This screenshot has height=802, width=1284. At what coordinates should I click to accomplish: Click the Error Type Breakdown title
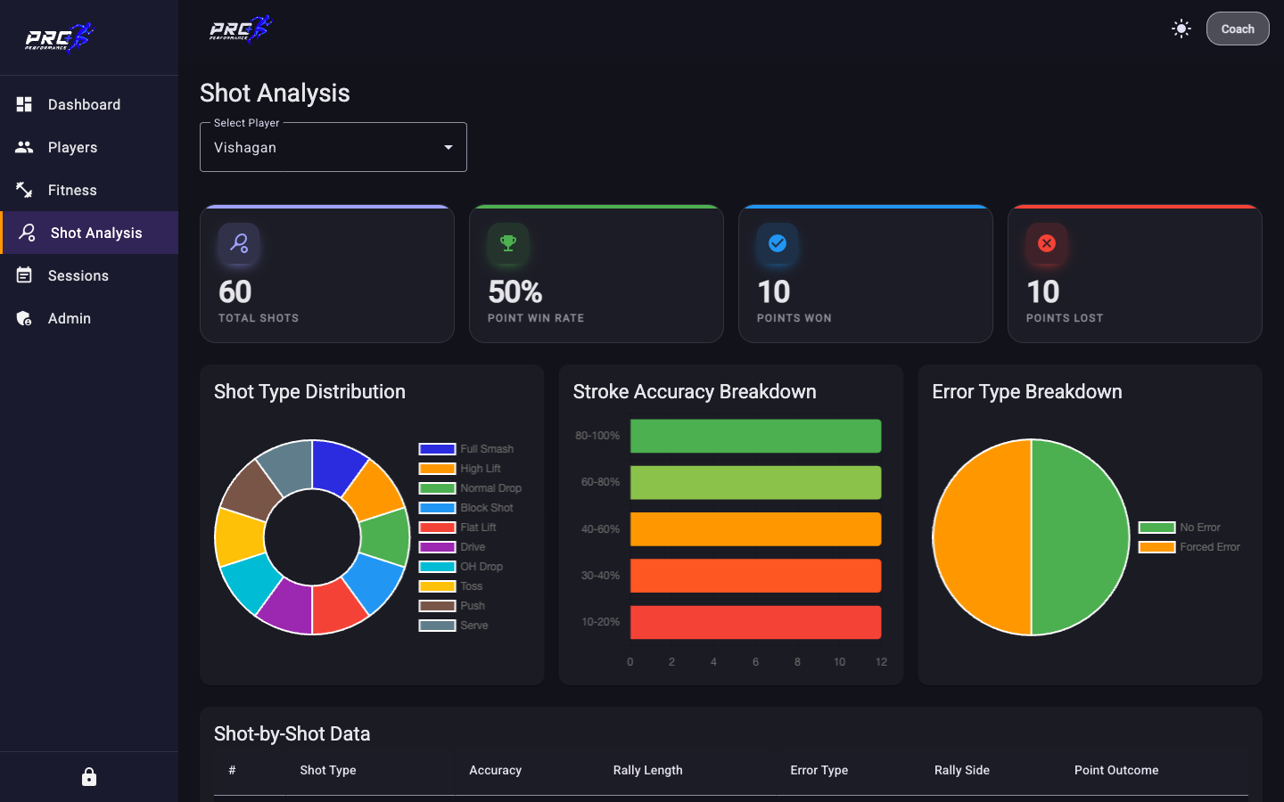pos(1027,391)
